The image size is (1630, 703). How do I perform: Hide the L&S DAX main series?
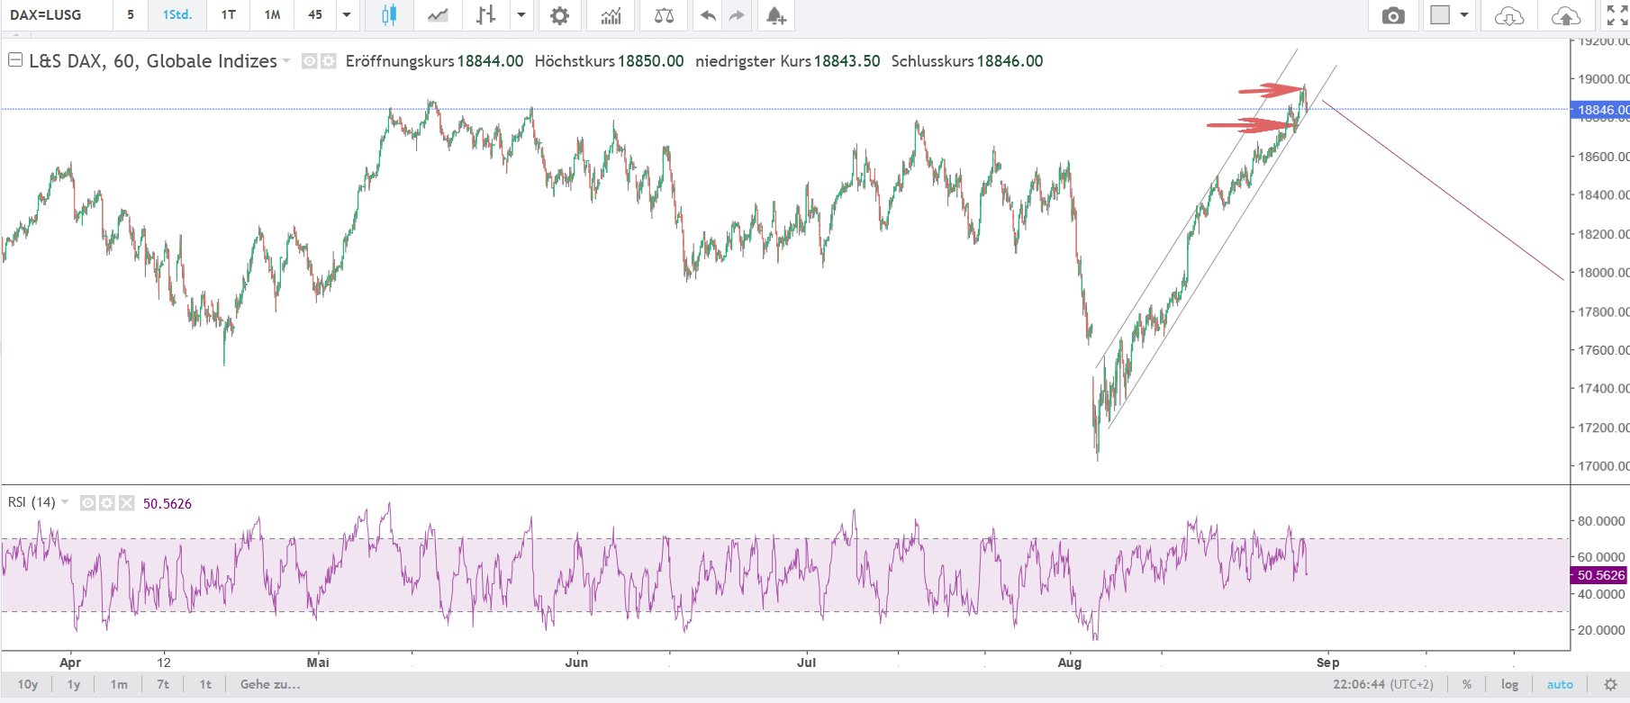(309, 61)
